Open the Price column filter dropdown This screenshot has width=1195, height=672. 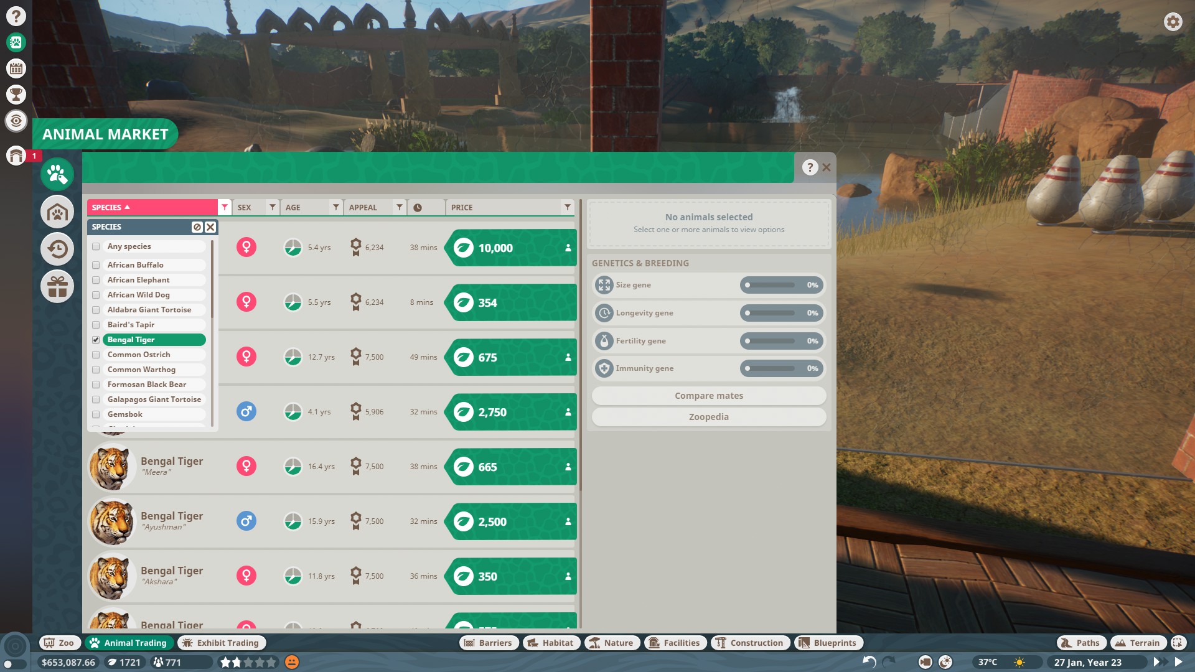567,207
